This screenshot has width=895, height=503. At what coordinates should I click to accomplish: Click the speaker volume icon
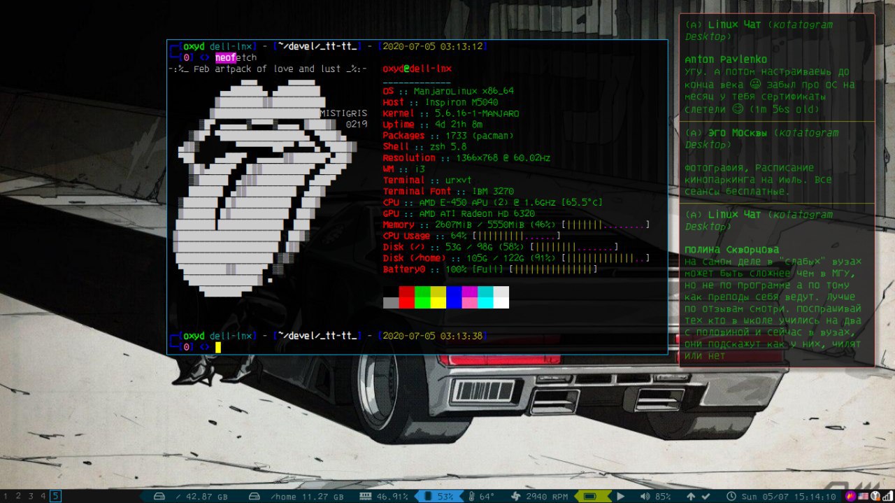pos(645,496)
